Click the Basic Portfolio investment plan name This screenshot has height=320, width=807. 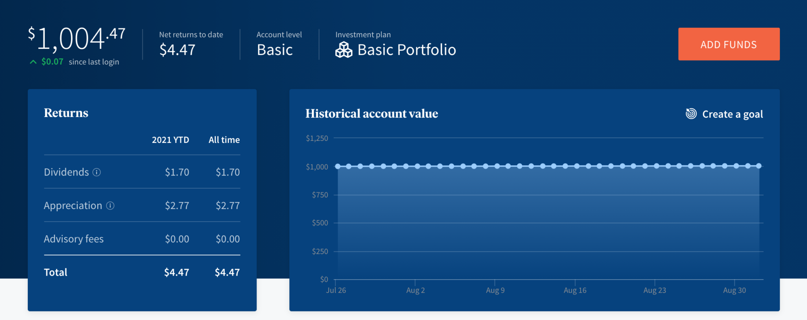tap(406, 50)
